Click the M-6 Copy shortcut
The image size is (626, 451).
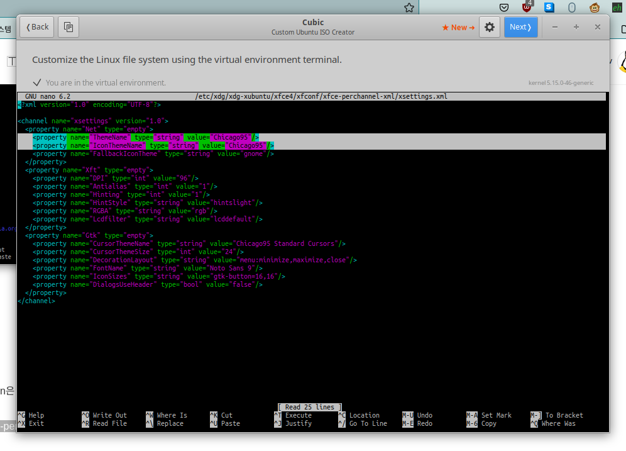pos(481,423)
